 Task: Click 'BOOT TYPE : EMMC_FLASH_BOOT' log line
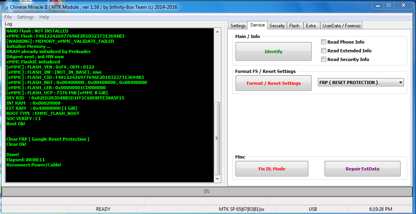pyautogui.click(x=43, y=113)
